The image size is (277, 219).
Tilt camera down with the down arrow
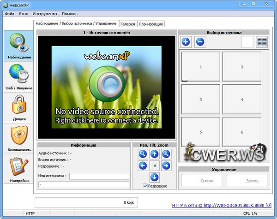pos(155,177)
